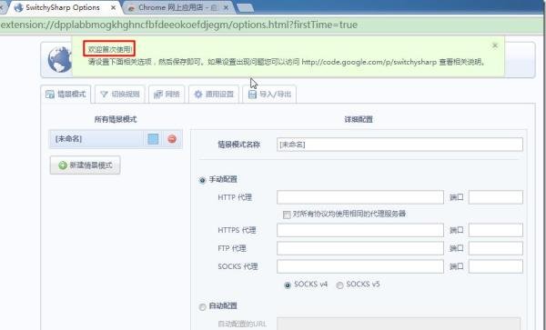Click the HTTPS 代理 address field
The height and width of the screenshot is (330, 546).
tap(360, 230)
